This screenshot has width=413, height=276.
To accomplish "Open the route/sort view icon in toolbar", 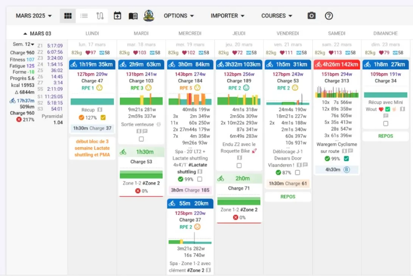I will (x=100, y=16).
